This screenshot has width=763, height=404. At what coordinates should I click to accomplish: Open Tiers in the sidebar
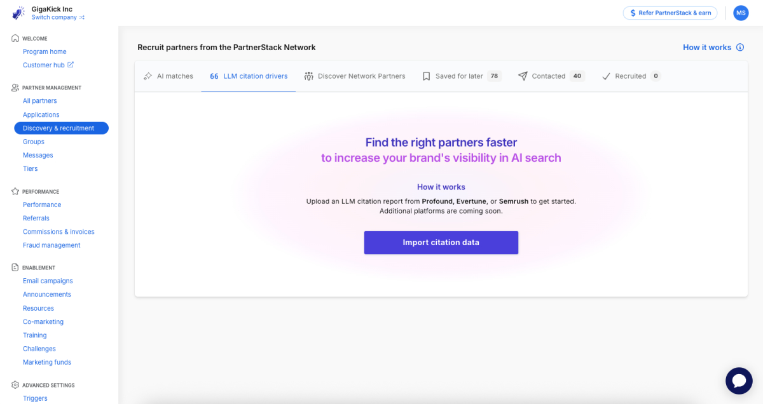(31, 168)
